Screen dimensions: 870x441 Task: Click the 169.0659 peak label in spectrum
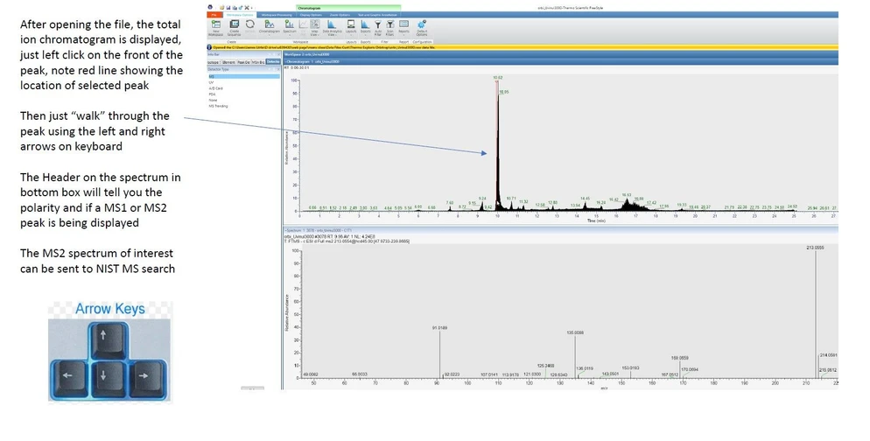click(680, 358)
